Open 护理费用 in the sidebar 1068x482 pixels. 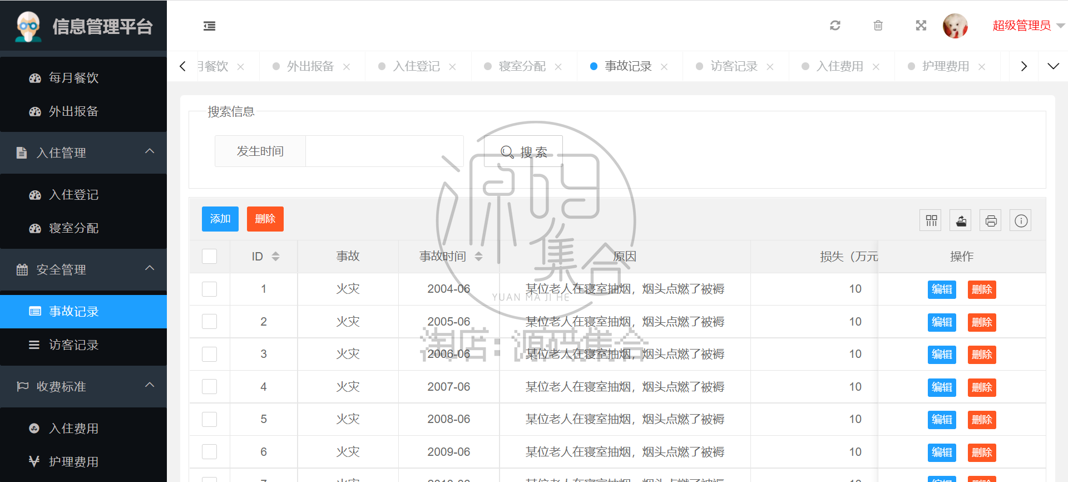pyautogui.click(x=83, y=462)
